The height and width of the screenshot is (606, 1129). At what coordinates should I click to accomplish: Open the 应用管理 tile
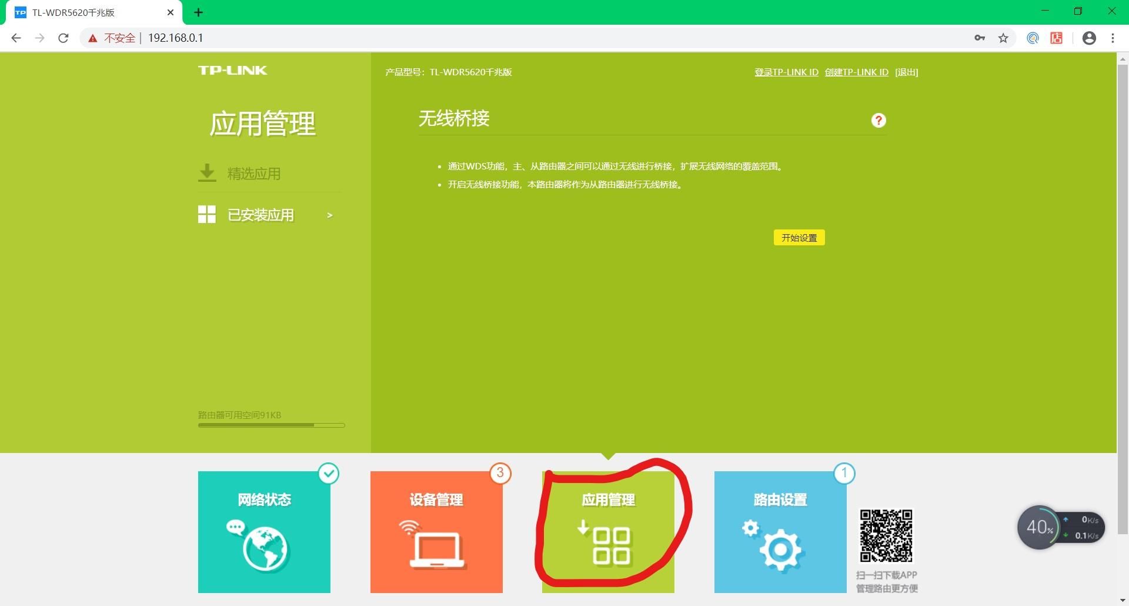(608, 532)
